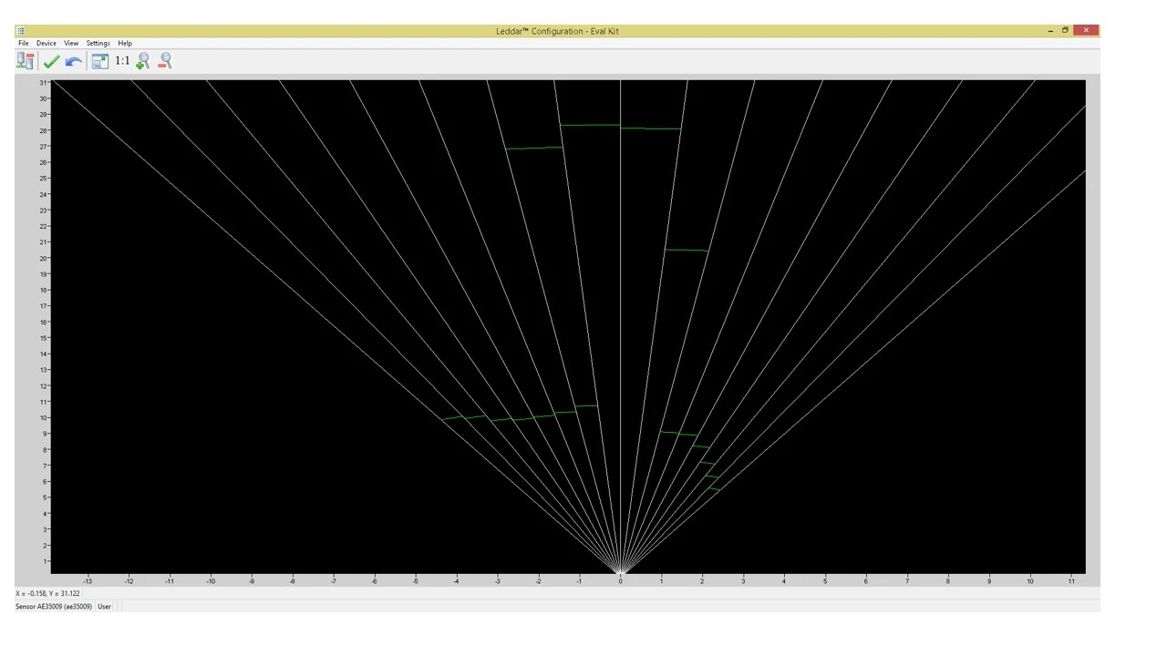This screenshot has height=656, width=1167.
Task: Open the Settings menu
Action: coord(98,43)
